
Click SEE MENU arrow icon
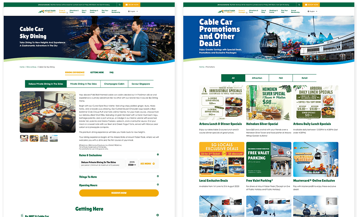pos(154,164)
